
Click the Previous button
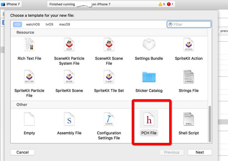coord(172,152)
